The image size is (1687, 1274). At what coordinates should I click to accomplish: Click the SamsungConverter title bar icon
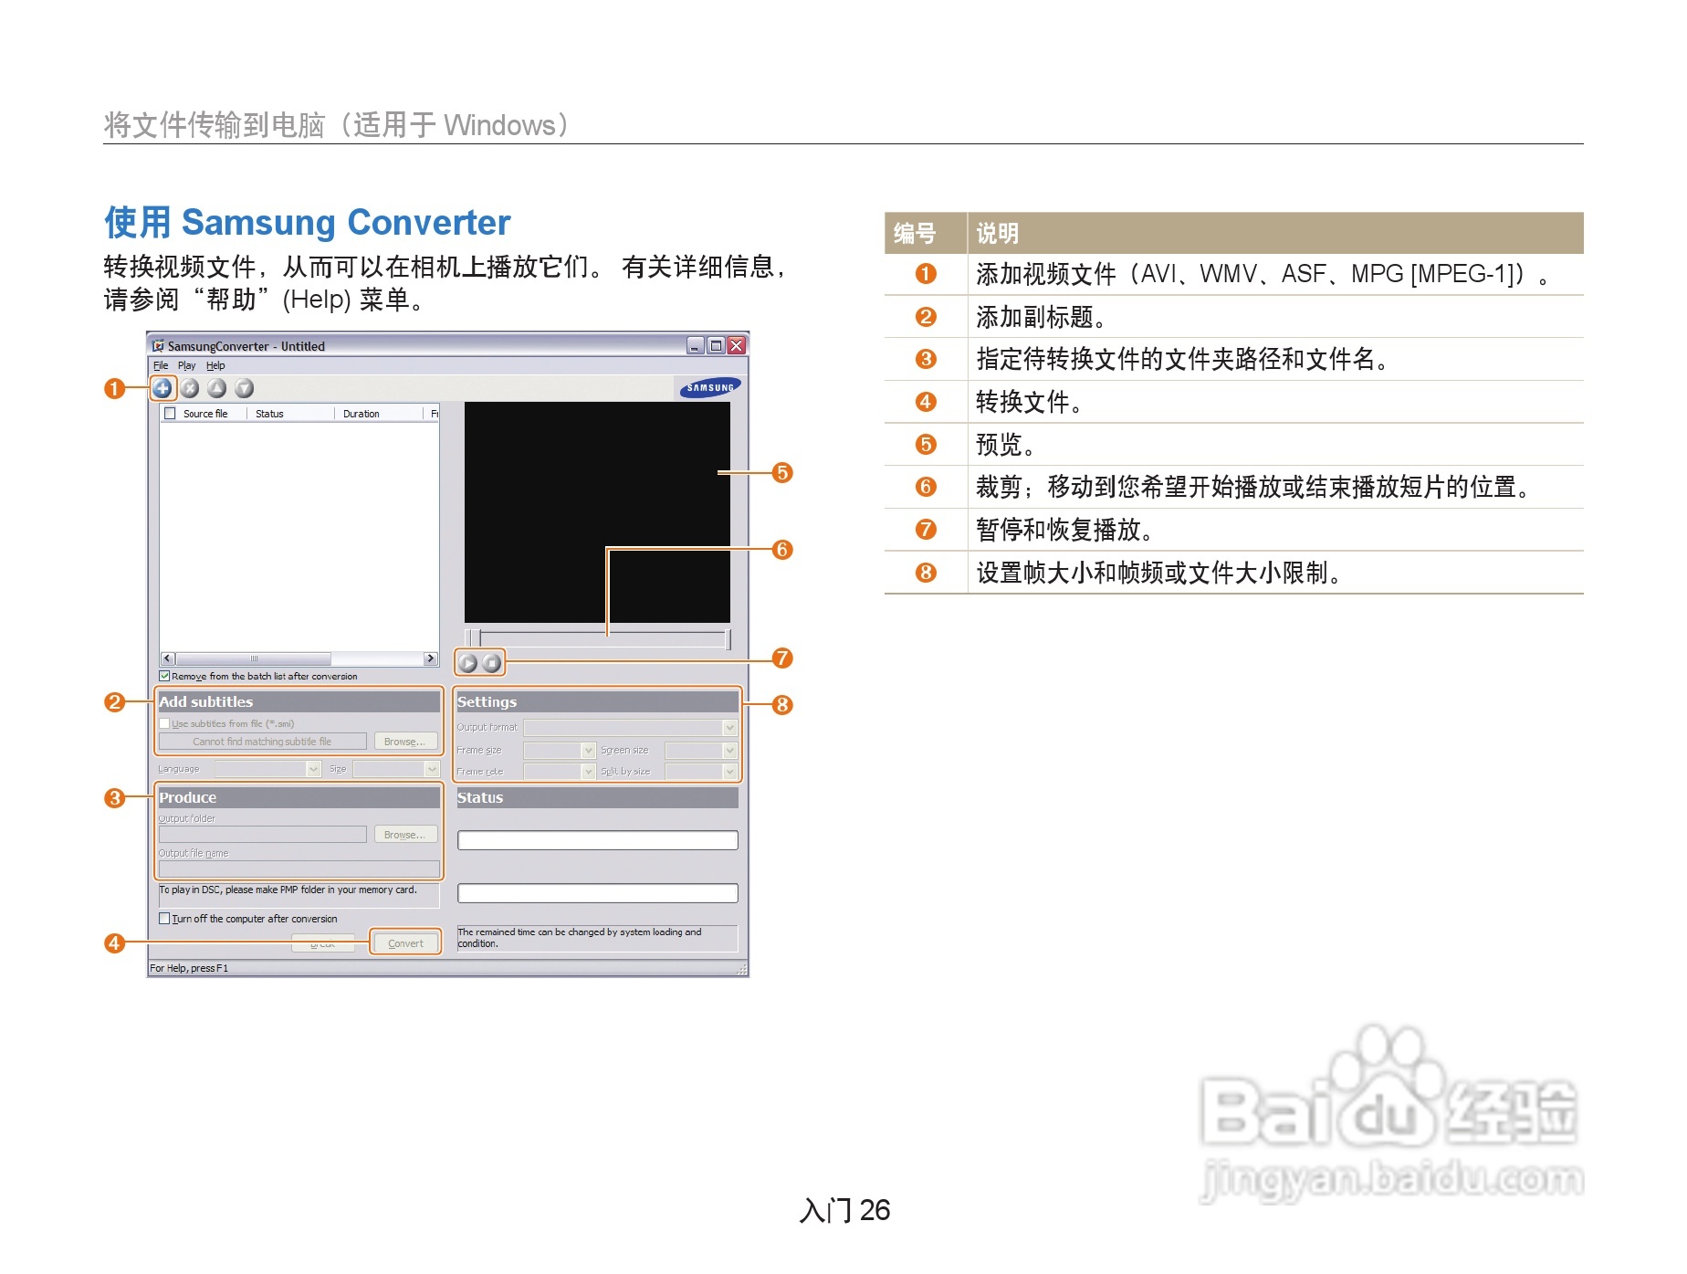pyautogui.click(x=158, y=346)
